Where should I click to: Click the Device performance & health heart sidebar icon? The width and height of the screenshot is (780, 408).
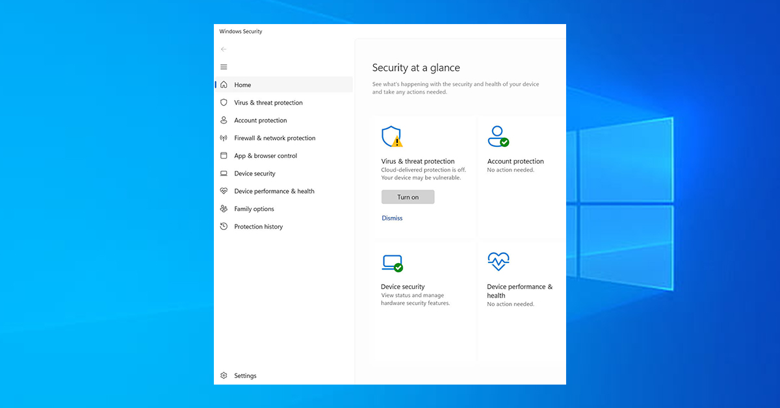224,191
